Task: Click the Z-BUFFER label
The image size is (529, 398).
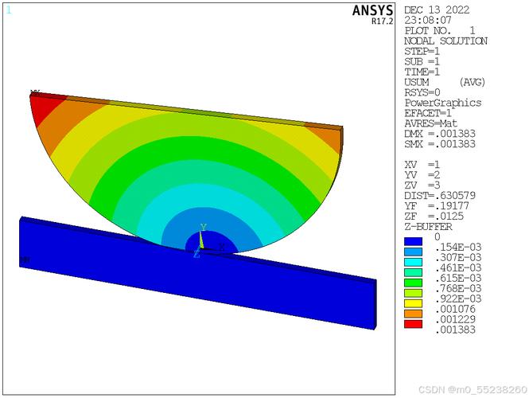Action: click(x=428, y=227)
